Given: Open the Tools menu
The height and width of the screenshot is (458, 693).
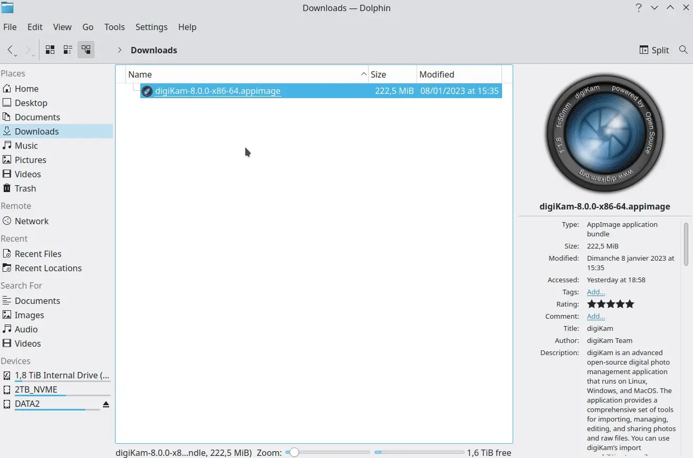Looking at the screenshot, I should tap(114, 27).
